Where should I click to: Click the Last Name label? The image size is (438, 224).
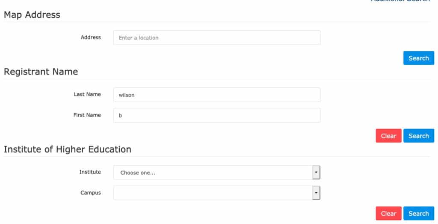87,94
